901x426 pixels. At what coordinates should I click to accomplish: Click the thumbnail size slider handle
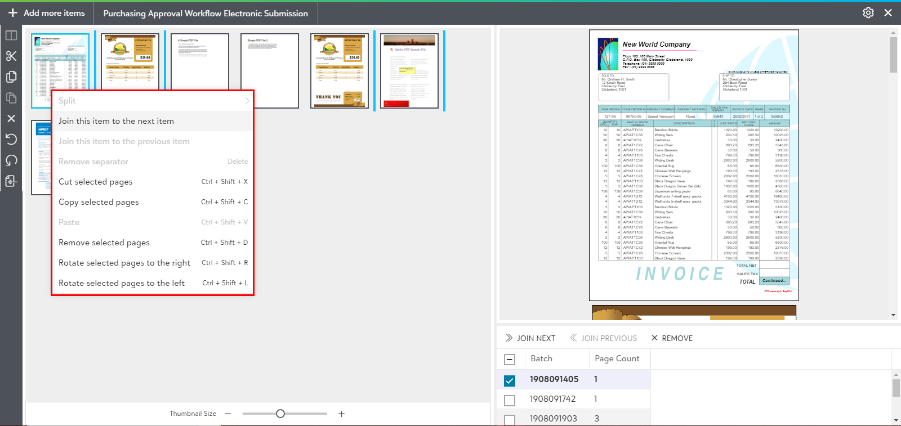tap(280, 414)
